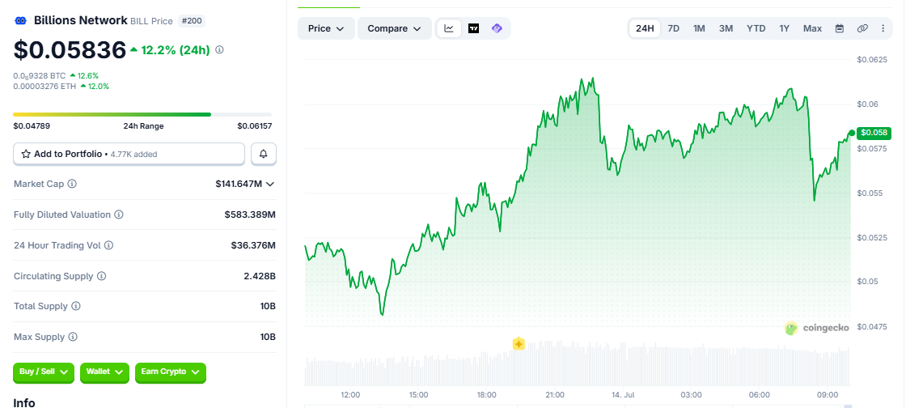Open the three-dot chart options menu

point(883,28)
